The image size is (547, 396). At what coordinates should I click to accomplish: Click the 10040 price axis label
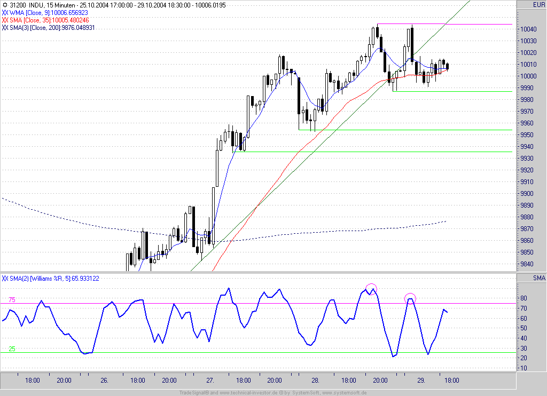(x=528, y=29)
